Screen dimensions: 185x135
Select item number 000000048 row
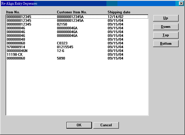coord(16,39)
